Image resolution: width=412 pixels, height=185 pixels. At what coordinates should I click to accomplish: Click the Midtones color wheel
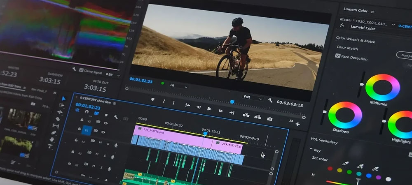[382, 88]
